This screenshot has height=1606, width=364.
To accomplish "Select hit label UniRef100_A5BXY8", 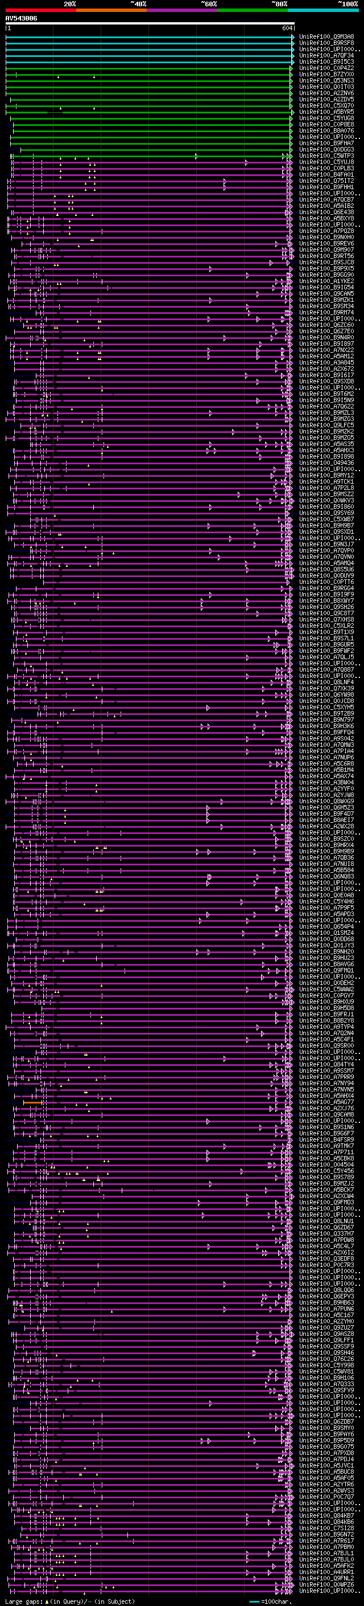I will click(326, 218).
